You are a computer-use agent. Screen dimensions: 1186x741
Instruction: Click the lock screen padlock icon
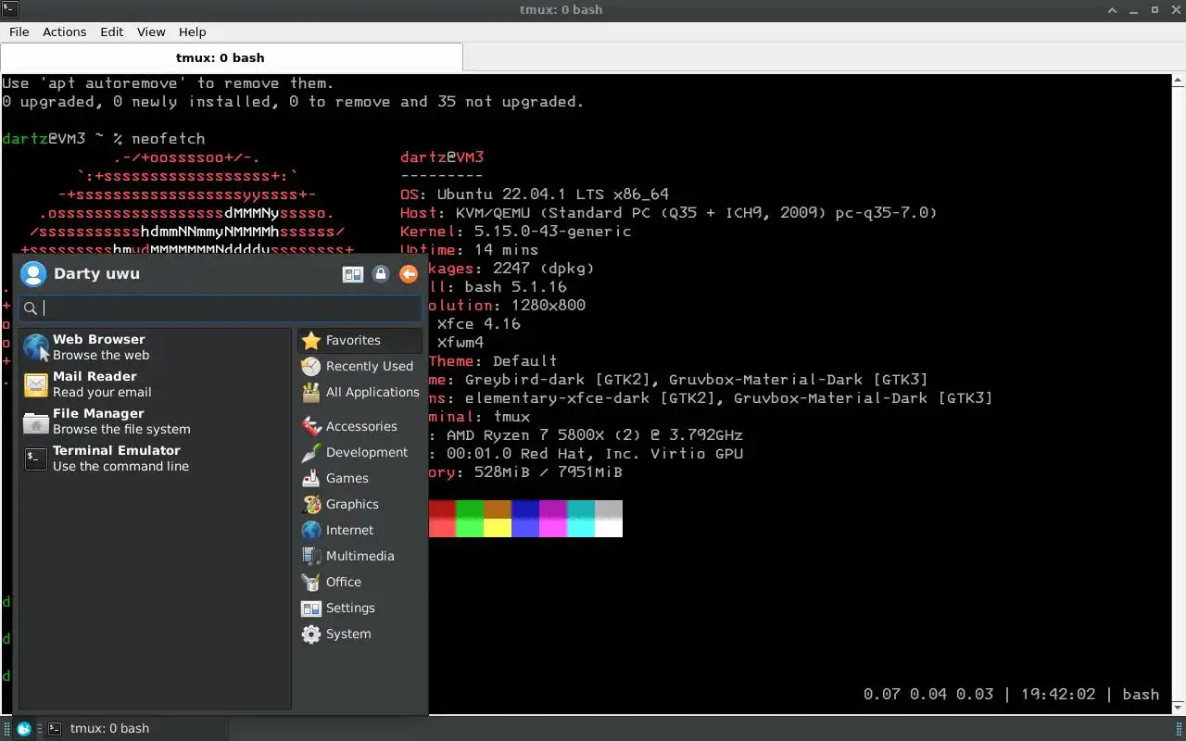coord(380,274)
